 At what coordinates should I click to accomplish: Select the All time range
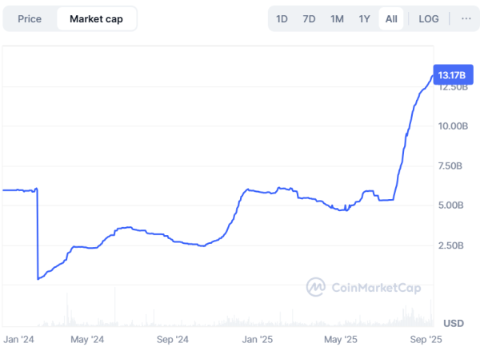391,18
